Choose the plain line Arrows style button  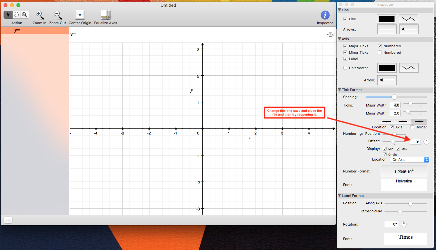tap(387, 29)
